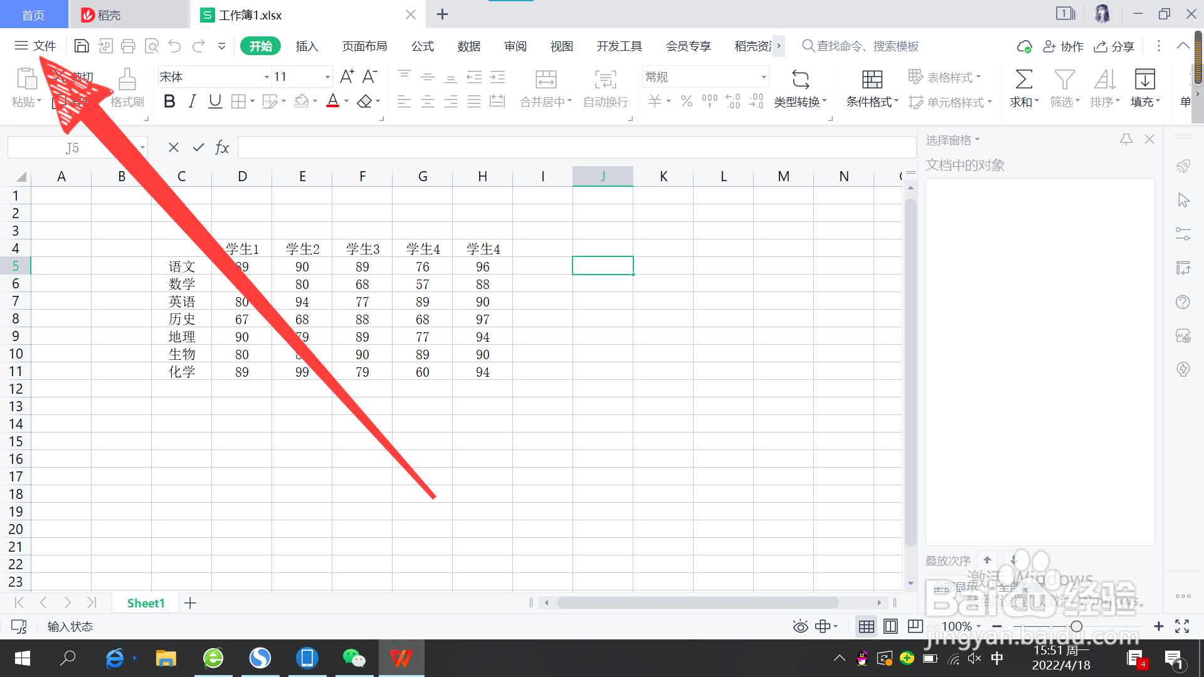The image size is (1204, 677).
Task: Click the 分享 share button
Action: [x=1114, y=46]
